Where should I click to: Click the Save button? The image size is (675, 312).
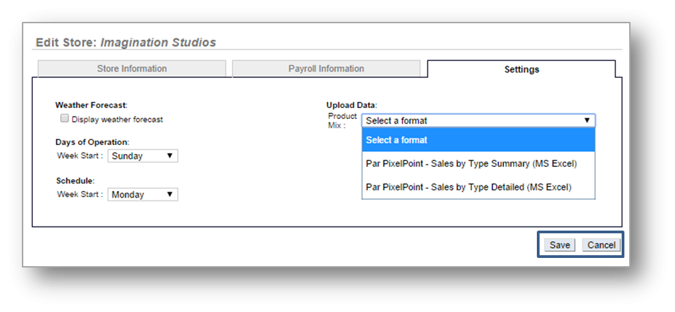point(559,245)
